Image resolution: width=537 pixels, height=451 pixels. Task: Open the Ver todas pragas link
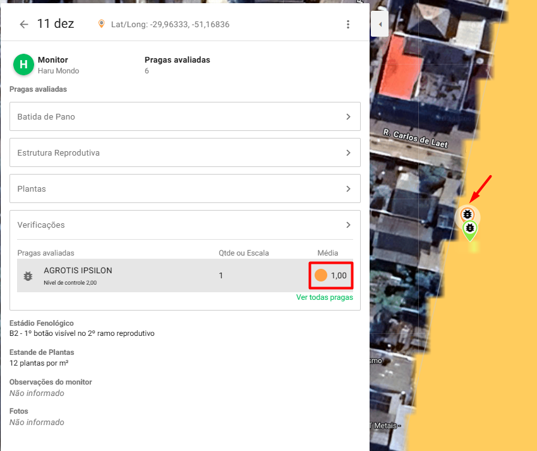pos(324,297)
